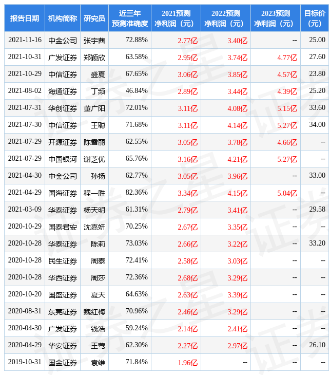Click 2021 forecast value 1.96亿

pyautogui.click(x=188, y=363)
